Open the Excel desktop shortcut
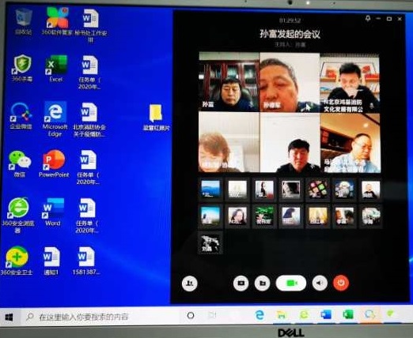The image size is (413, 338). point(56,69)
